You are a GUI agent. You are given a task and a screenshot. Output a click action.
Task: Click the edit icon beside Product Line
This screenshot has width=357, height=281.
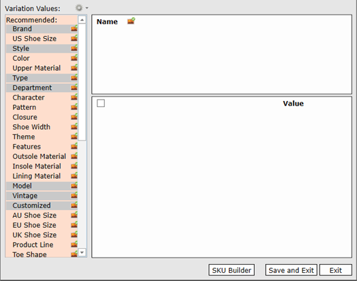pos(74,245)
